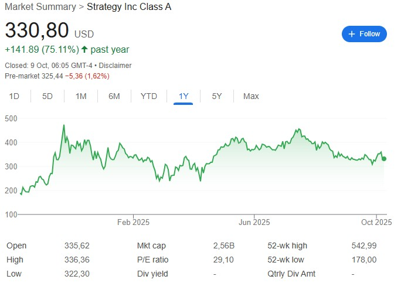Select the 6M time range tab
411x283 pixels.
click(x=114, y=96)
